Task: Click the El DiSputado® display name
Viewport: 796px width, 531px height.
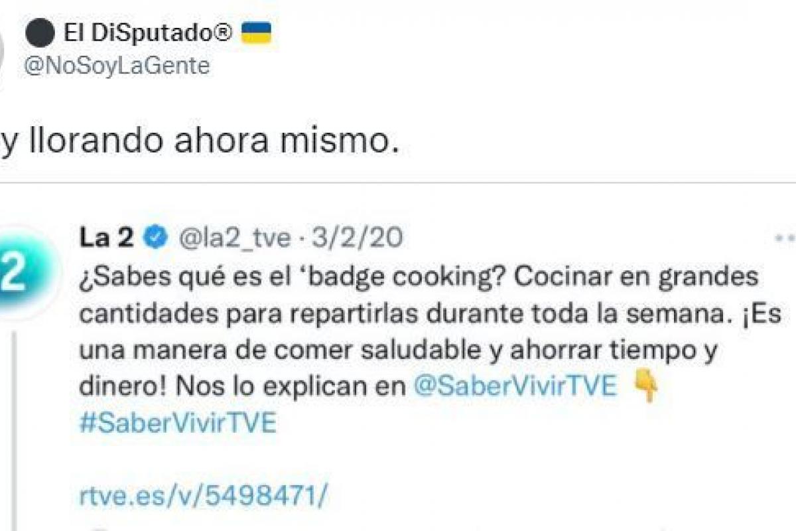Action: pyautogui.click(x=147, y=33)
